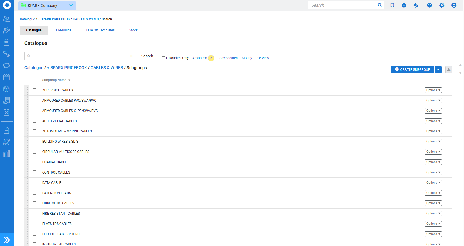Open the notifications bell icon
464x246 pixels.
[x=404, y=5]
